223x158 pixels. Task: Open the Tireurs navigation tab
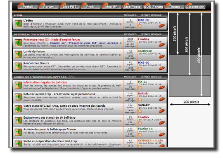[x=174, y=7]
